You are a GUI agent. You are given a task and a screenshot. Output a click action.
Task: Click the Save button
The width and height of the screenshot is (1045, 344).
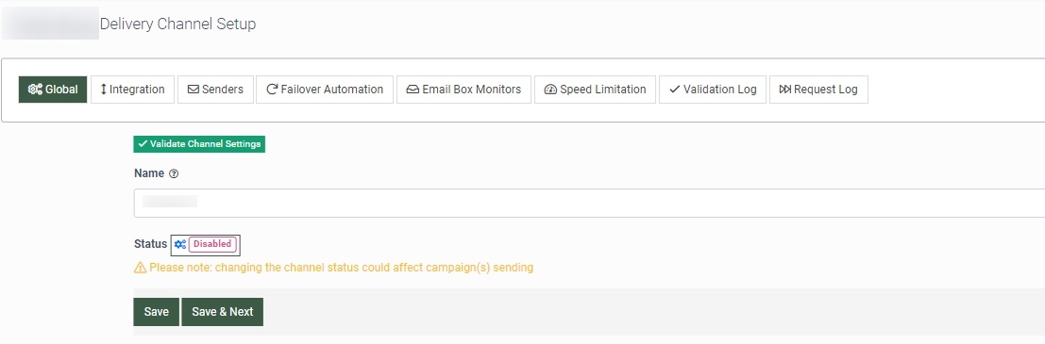click(x=157, y=311)
